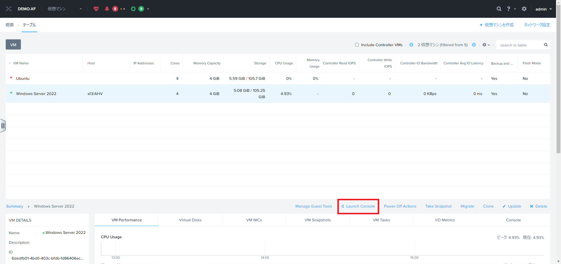Sort by Storage column header
This screenshot has height=264, width=561.
point(260,63)
